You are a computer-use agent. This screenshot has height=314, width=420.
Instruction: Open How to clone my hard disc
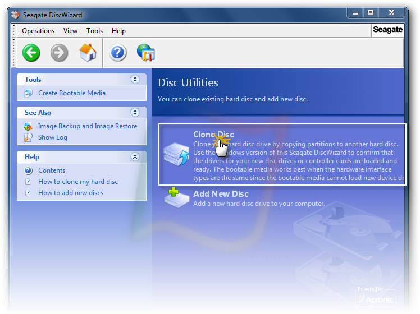(x=78, y=182)
